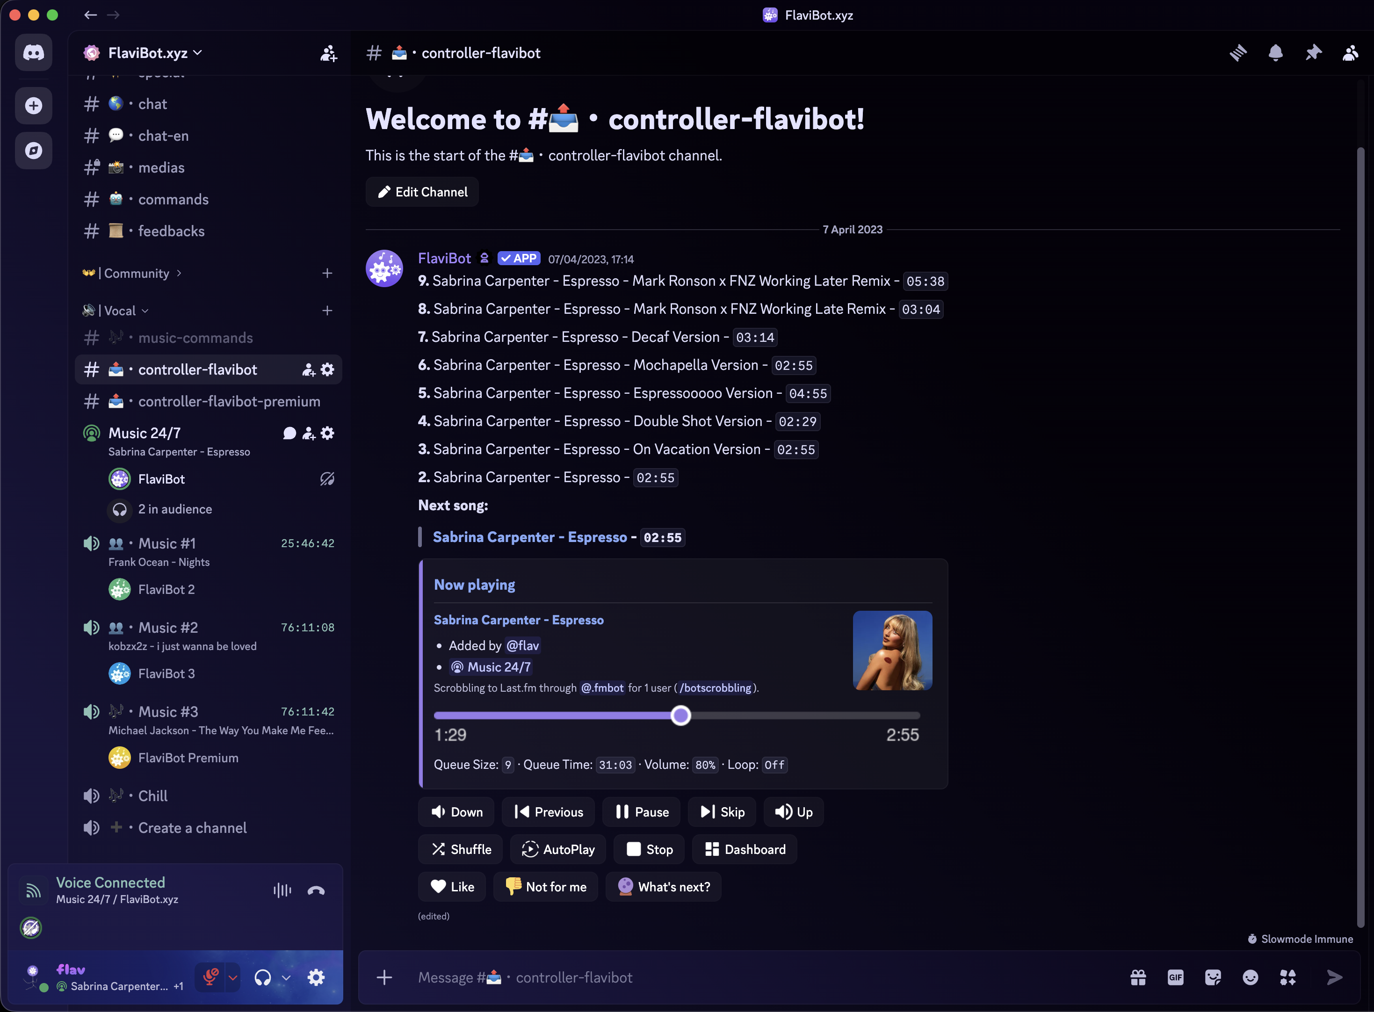The width and height of the screenshot is (1374, 1012).
Task: Click the invite people icon beside FlaviBot.xyz
Action: click(328, 53)
